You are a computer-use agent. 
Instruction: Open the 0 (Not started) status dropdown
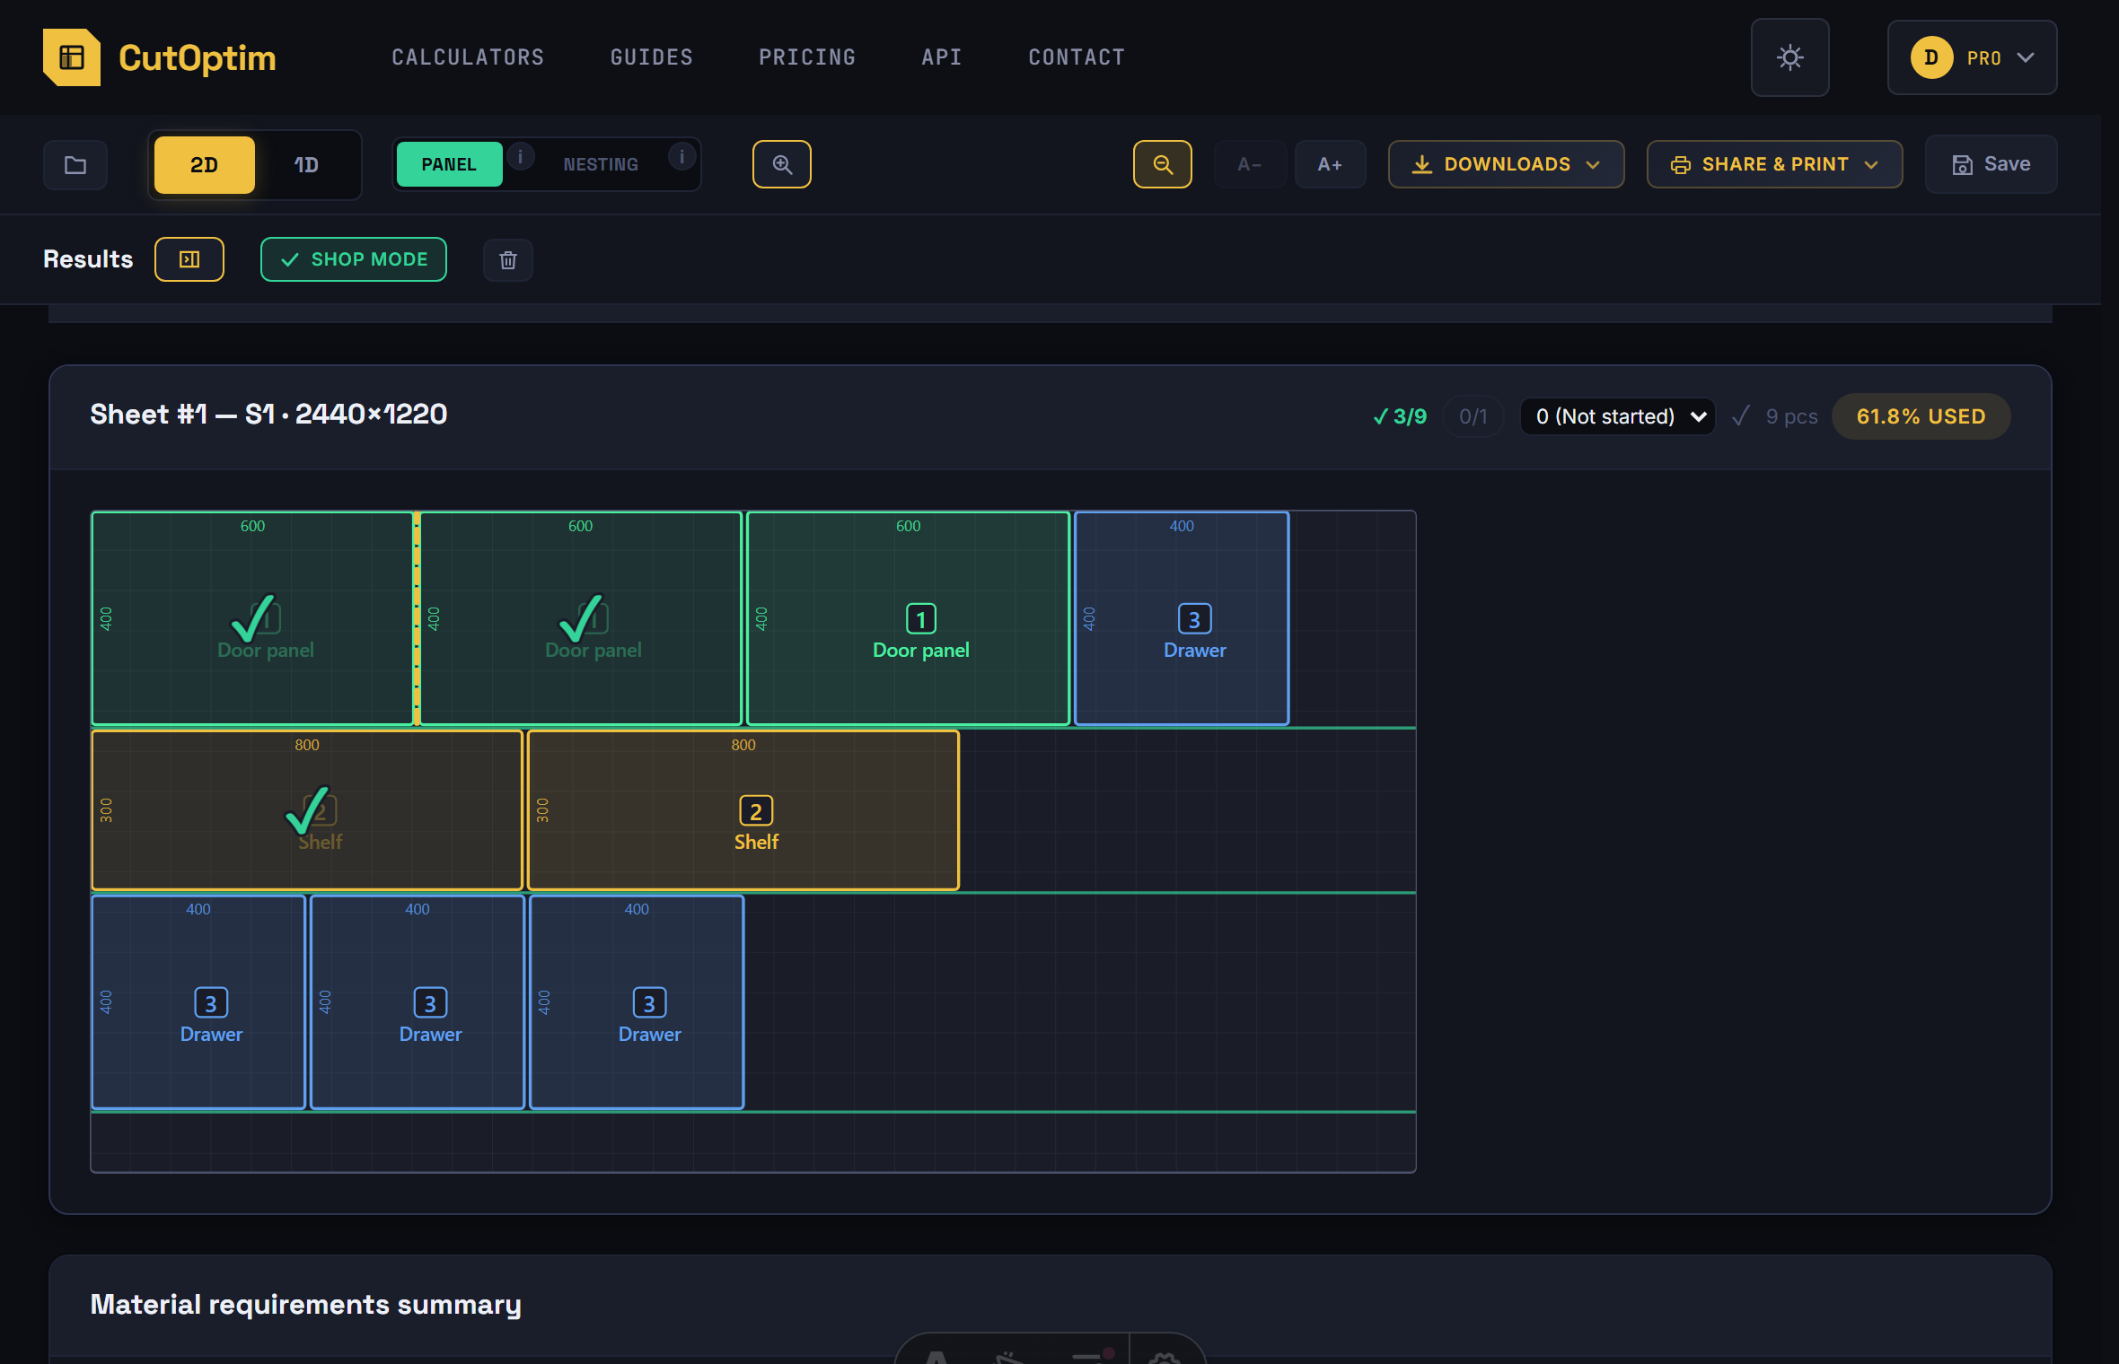click(1618, 416)
